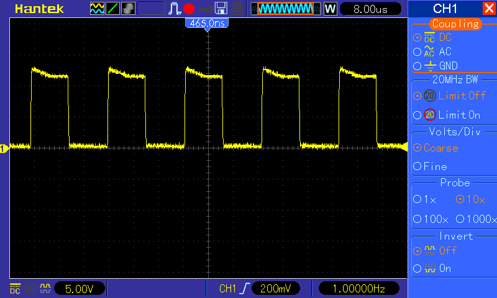Select DC coupling radio button
The height and width of the screenshot is (298, 497).
[x=417, y=37]
